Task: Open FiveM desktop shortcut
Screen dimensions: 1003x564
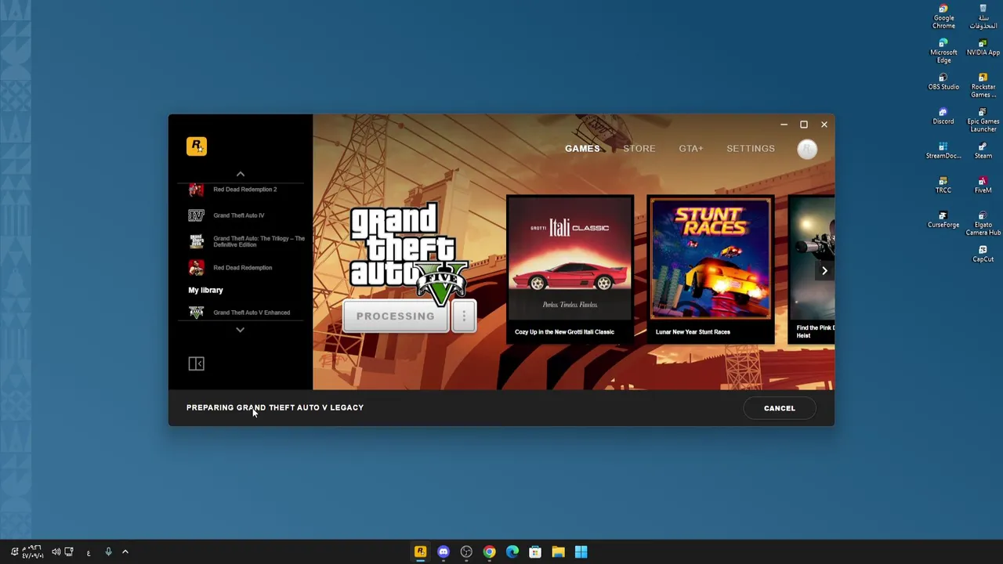Action: pos(983,185)
